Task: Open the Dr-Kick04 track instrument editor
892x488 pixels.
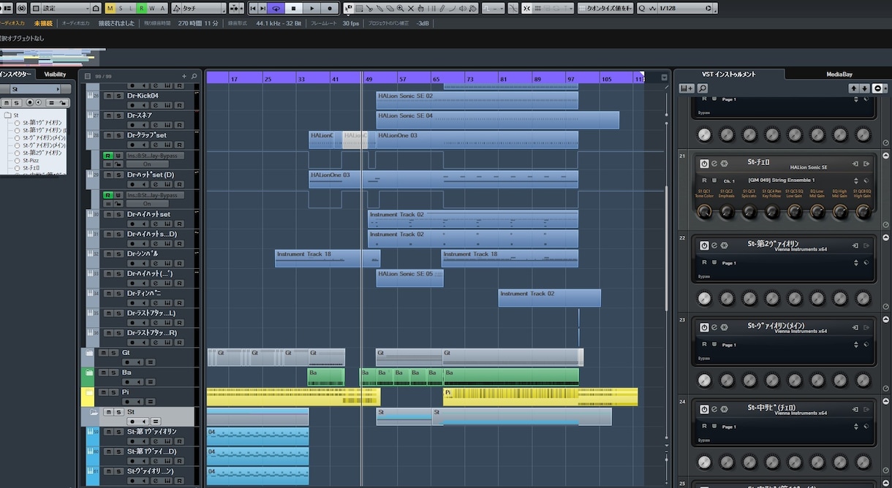Action: (167, 105)
